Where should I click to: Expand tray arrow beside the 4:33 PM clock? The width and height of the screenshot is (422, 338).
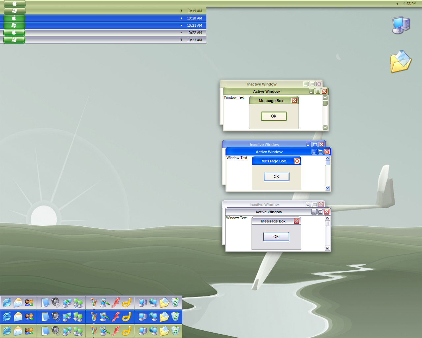point(397,4)
